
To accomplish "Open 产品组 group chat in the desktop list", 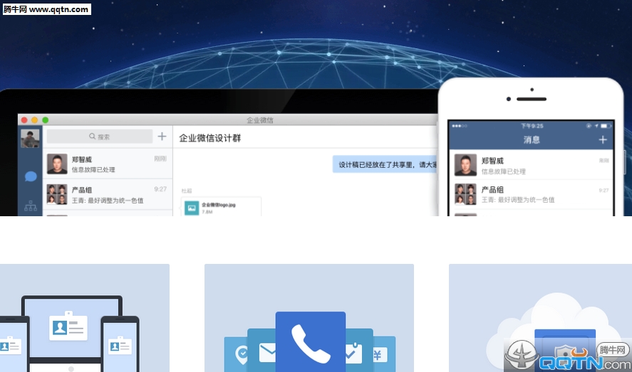I will tap(108, 195).
